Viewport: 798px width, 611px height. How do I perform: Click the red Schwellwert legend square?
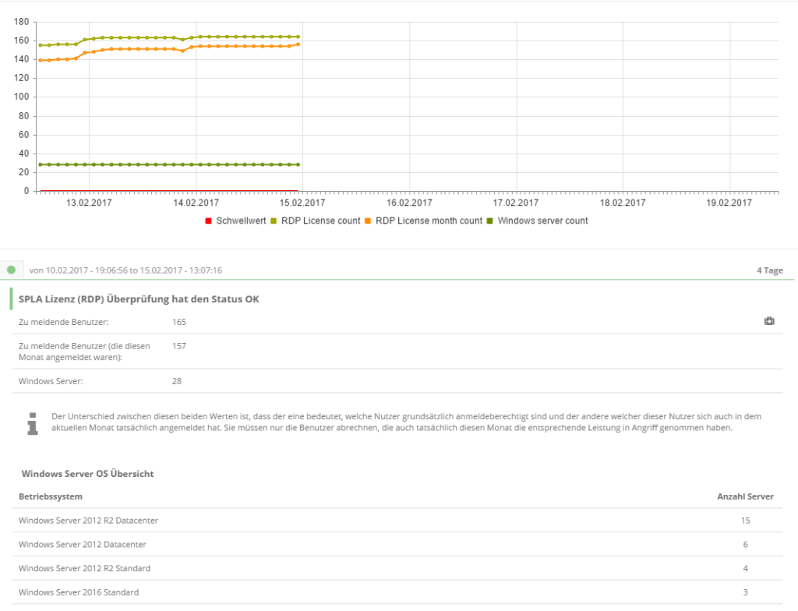coord(208,221)
